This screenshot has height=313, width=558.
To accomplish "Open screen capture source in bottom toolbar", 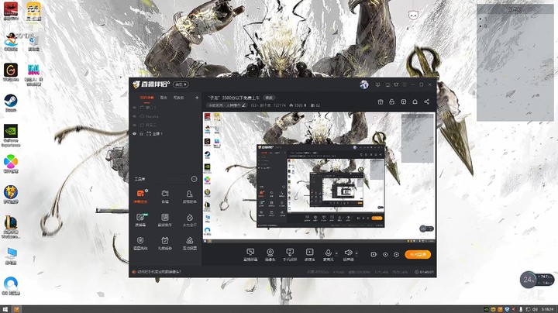I will point(250,254).
